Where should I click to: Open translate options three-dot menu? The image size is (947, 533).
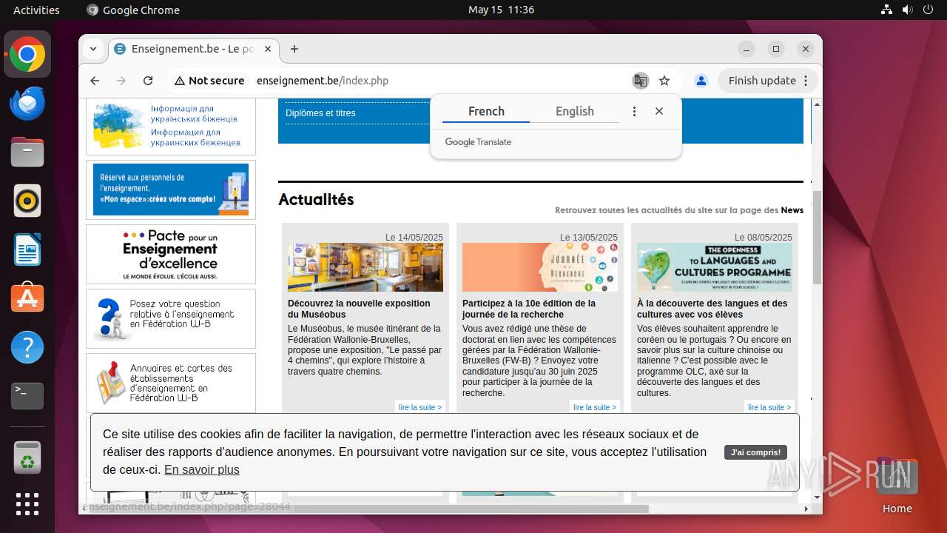pyautogui.click(x=634, y=111)
